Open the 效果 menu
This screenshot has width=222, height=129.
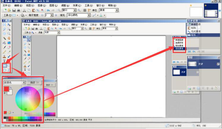click(x=77, y=5)
